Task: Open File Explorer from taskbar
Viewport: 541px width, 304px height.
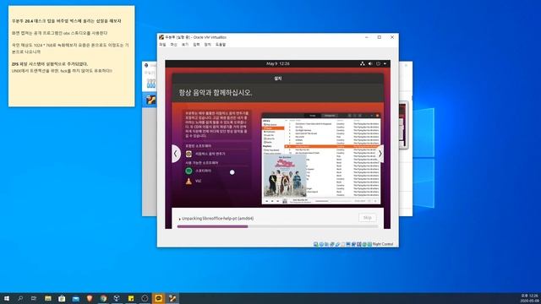Action: tap(48, 298)
